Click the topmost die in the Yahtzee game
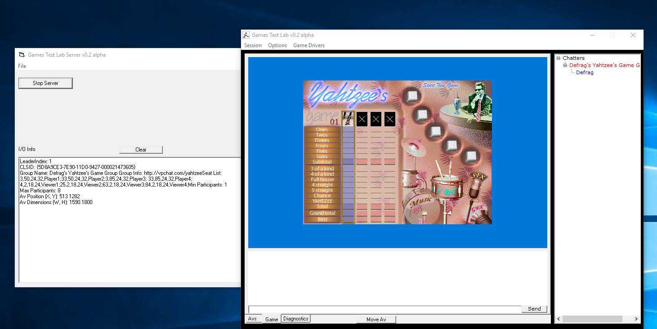657x329 pixels. point(412,96)
